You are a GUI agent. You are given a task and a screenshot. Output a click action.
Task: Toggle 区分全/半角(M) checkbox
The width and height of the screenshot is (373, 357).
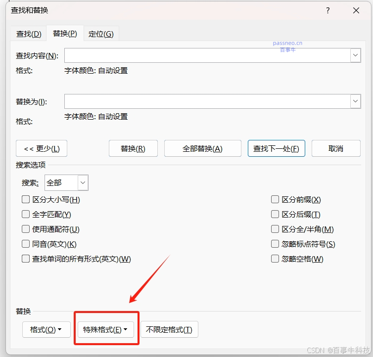tap(275, 229)
